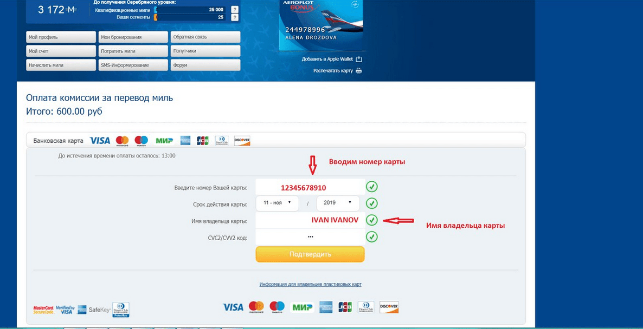Click into the CVC2/CVV2 code input field
This screenshot has height=329, width=643.
[311, 237]
